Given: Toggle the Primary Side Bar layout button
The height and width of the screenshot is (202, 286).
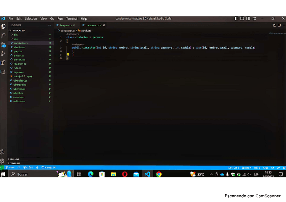Looking at the screenshot, I should (x=236, y=19).
